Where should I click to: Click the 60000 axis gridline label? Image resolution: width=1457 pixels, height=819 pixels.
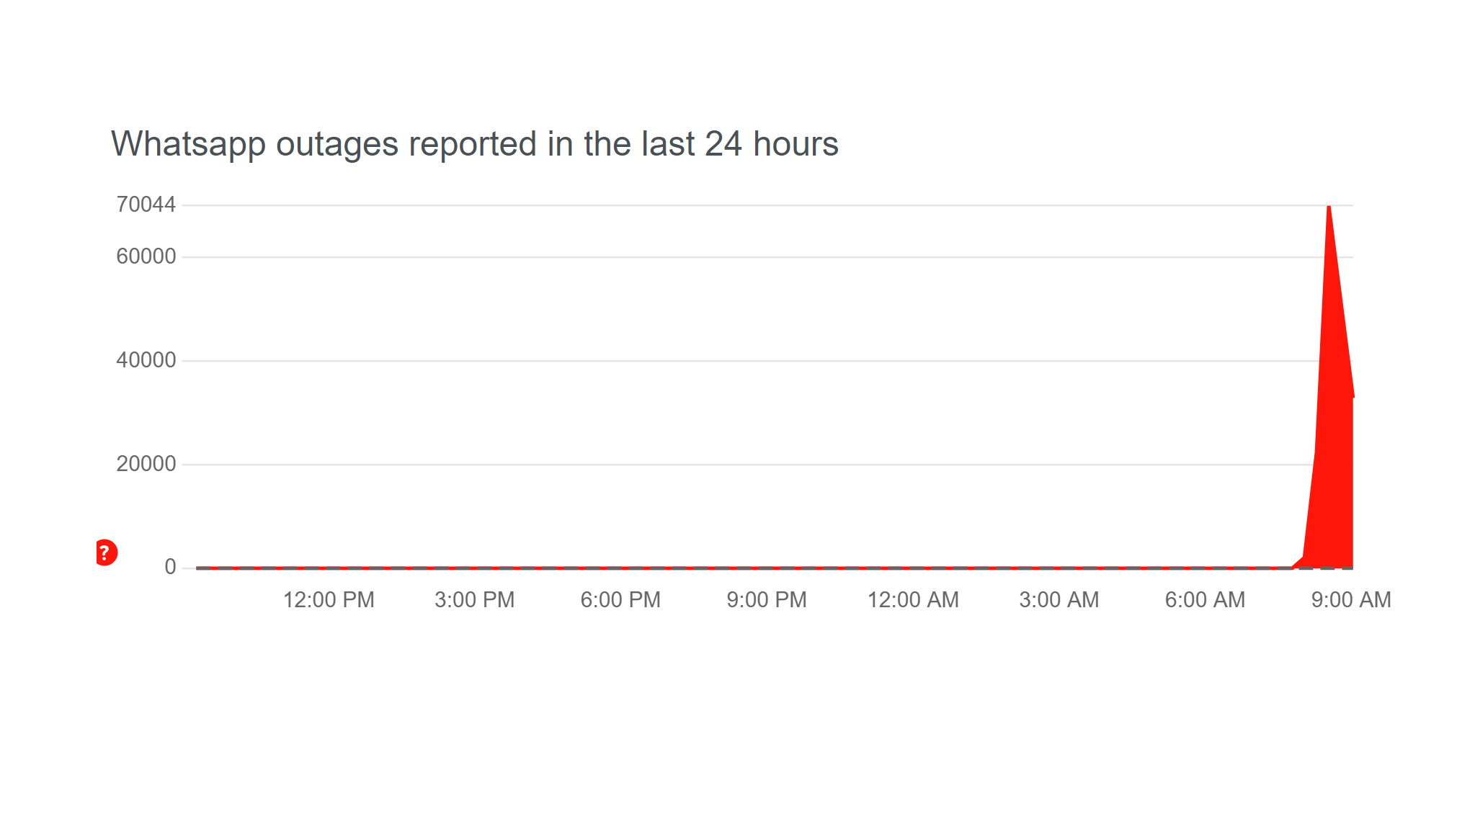coord(148,254)
